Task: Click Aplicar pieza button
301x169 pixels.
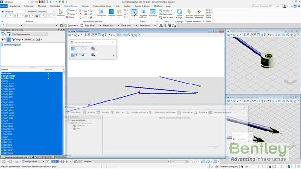Action: (x=166, y=17)
